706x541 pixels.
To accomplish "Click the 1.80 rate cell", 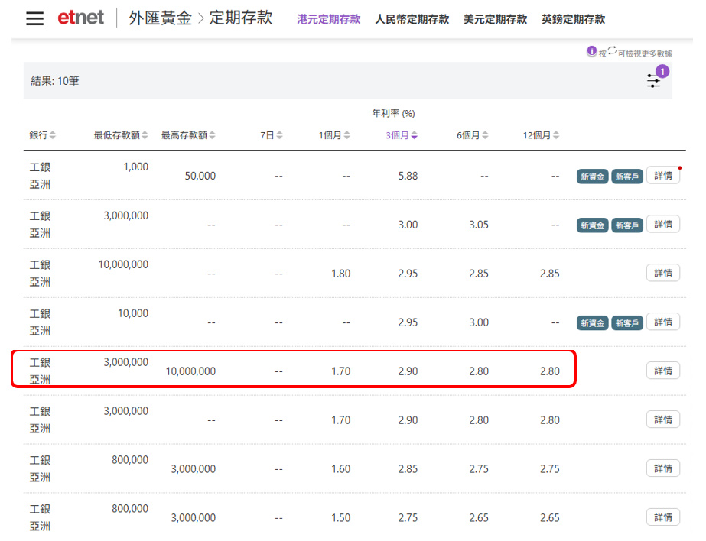I will pyautogui.click(x=341, y=274).
